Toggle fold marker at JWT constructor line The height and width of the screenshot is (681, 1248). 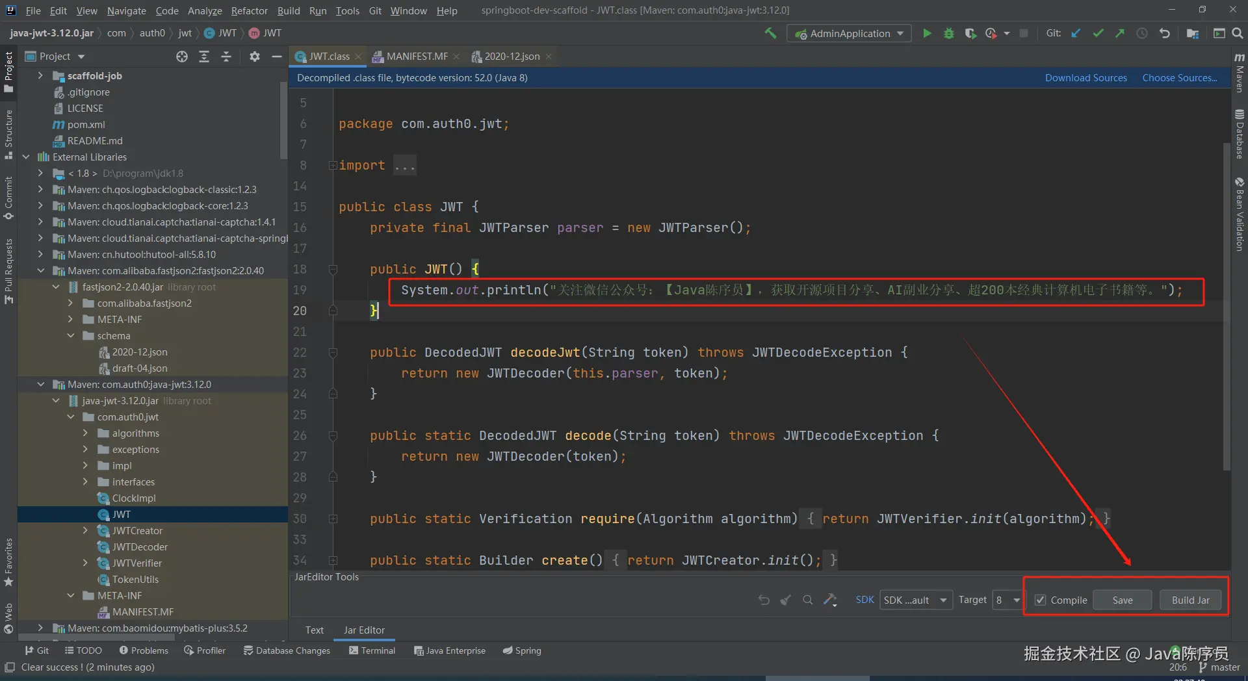[x=333, y=270]
